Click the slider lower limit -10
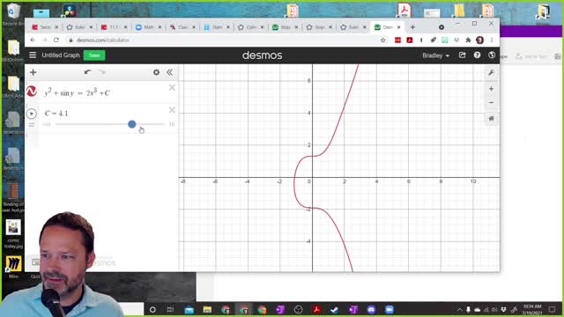 pos(47,124)
